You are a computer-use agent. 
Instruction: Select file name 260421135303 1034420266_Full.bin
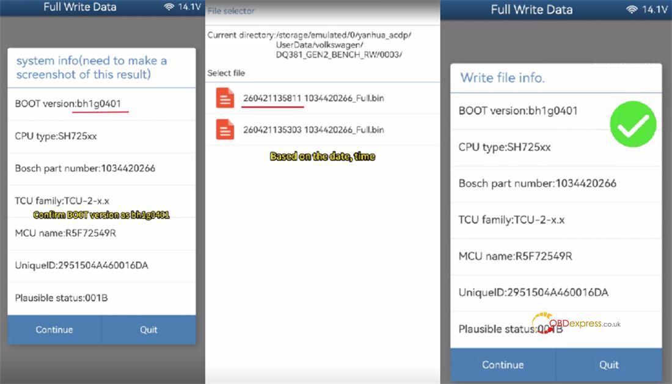click(313, 129)
